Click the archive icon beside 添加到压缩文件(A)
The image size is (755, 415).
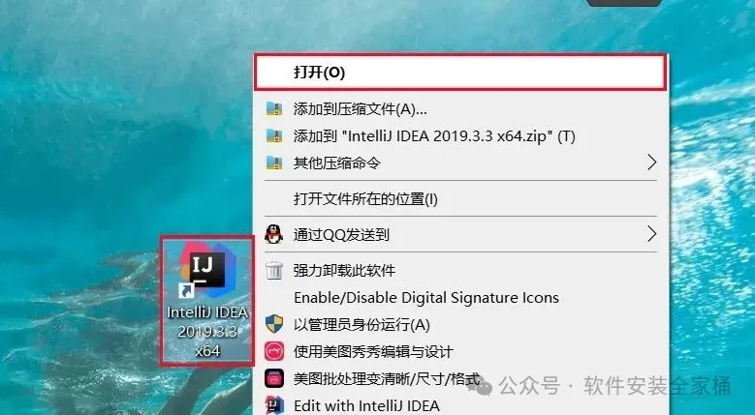tap(274, 109)
